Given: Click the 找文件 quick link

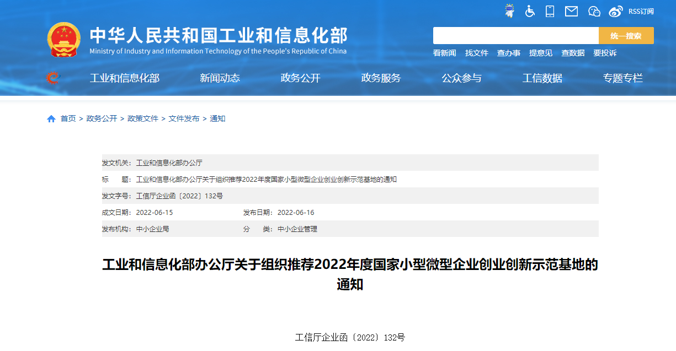Looking at the screenshot, I should coord(476,53).
